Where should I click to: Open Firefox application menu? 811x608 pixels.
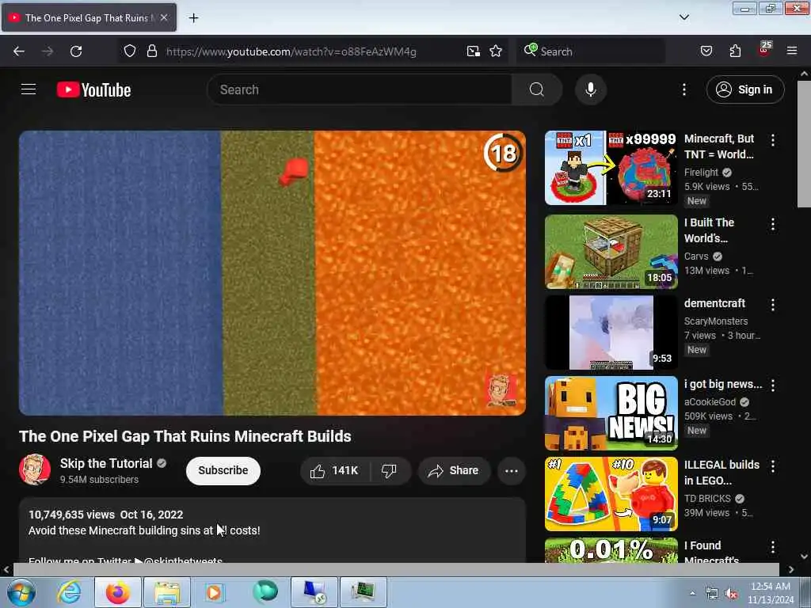click(x=791, y=51)
